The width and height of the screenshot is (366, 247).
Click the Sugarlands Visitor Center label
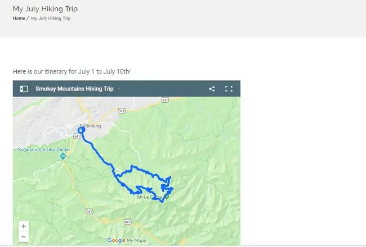coord(44,149)
